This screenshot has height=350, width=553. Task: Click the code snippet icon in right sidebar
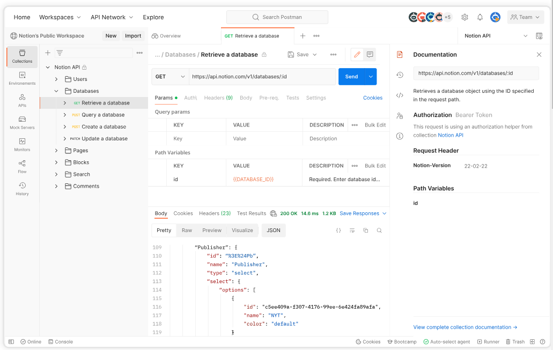(400, 95)
